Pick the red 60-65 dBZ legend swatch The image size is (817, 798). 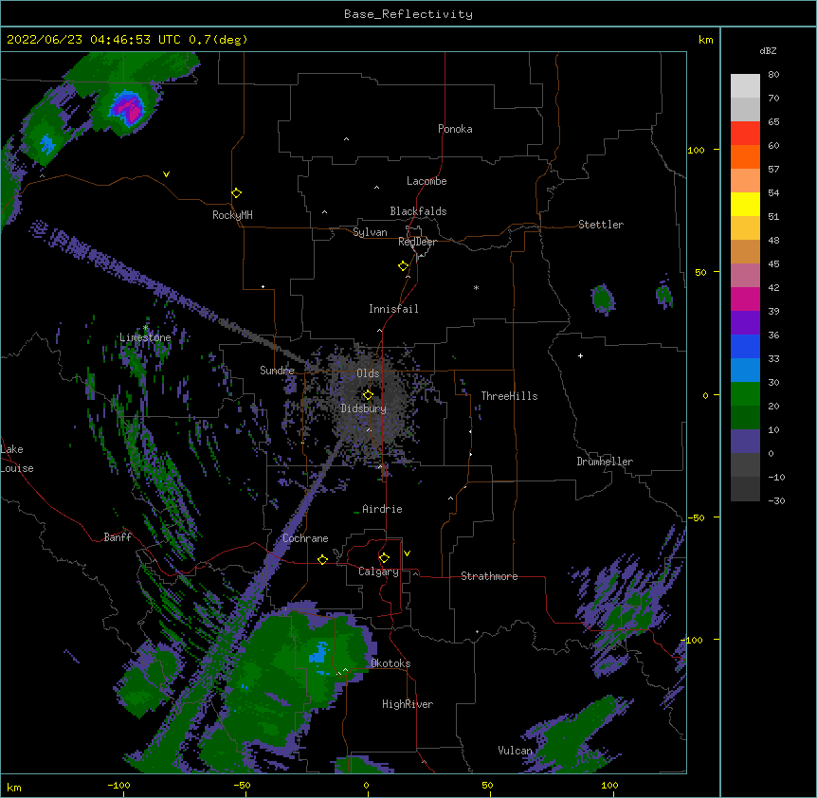click(x=745, y=134)
